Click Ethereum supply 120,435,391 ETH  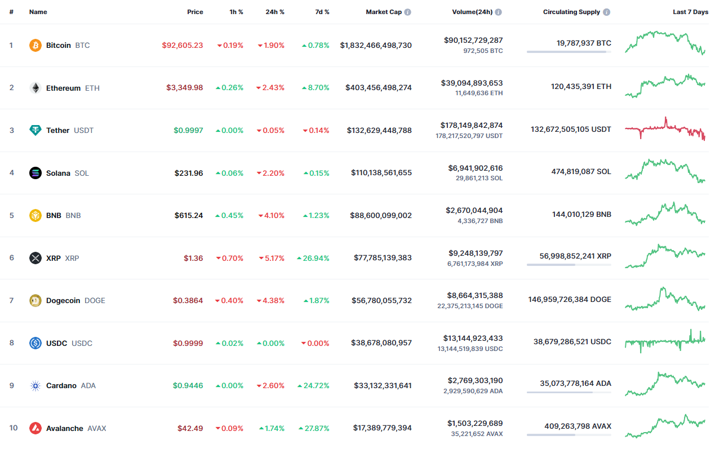[581, 86]
